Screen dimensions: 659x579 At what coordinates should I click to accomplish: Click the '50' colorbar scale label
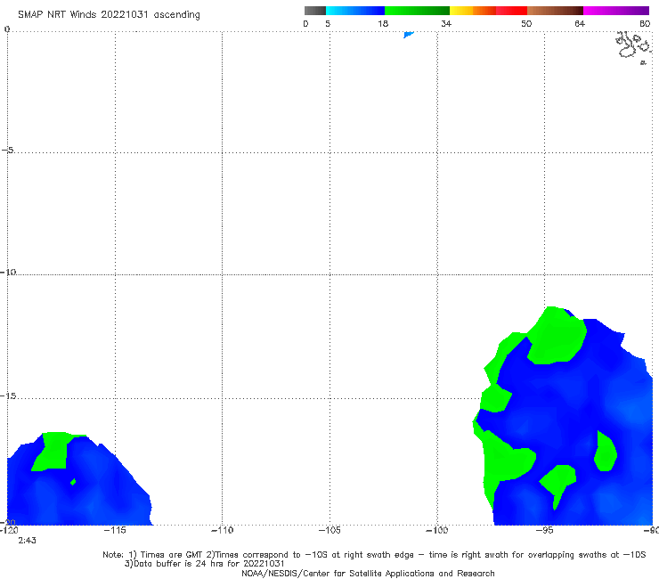[x=526, y=23]
